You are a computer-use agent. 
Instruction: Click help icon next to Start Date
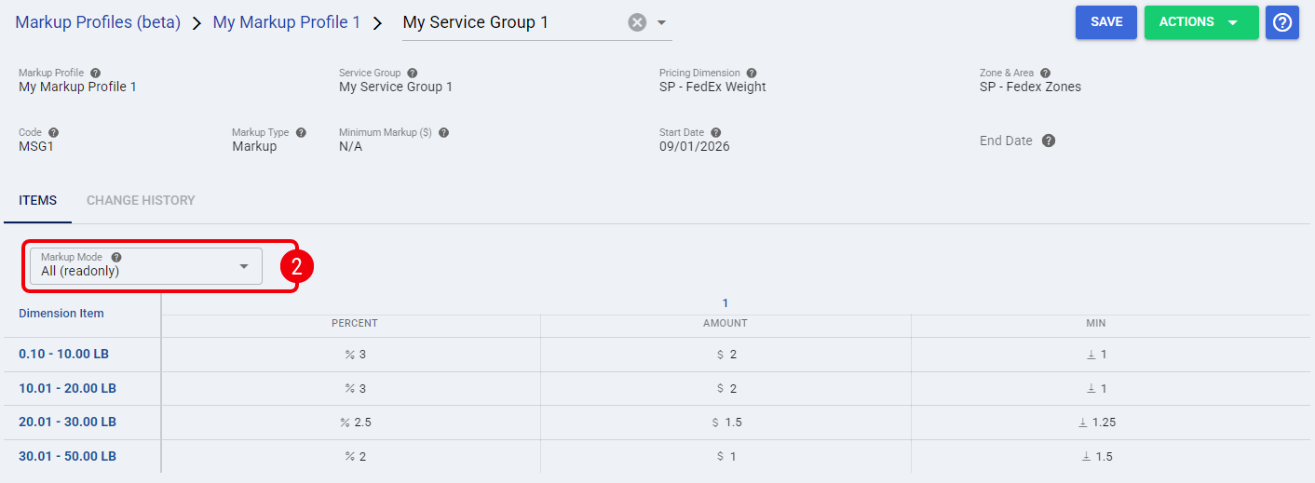coord(715,133)
